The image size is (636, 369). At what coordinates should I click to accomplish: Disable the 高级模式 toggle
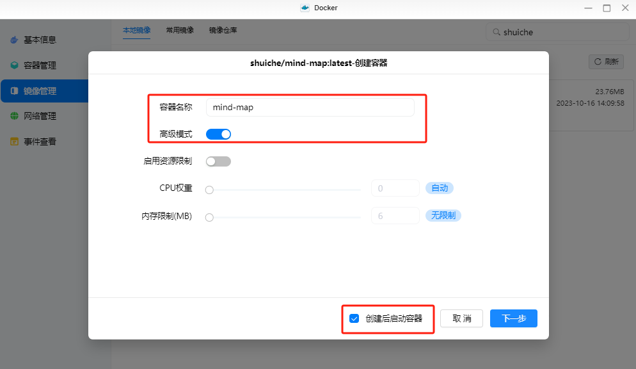[x=218, y=133]
